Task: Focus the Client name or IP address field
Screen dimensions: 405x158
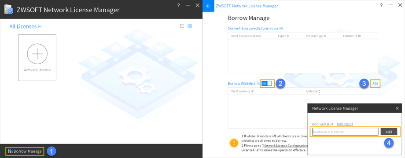Action: 345,132
